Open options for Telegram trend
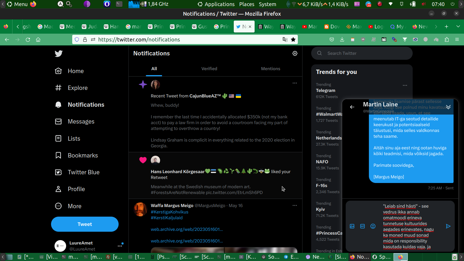Screen dimensions: 464x261 [405, 85]
